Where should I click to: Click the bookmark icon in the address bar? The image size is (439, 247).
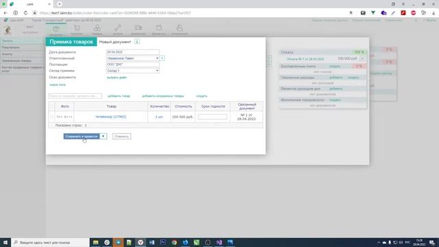[351, 13]
